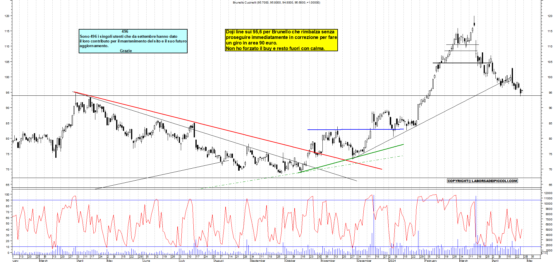Image resolution: width=553 pixels, height=262 pixels.
Task: Click the 'October' month label
Action: [x=291, y=261]
